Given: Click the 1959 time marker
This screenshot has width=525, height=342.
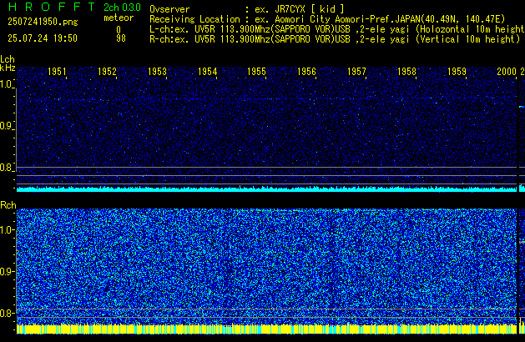Looking at the screenshot, I should (457, 72).
